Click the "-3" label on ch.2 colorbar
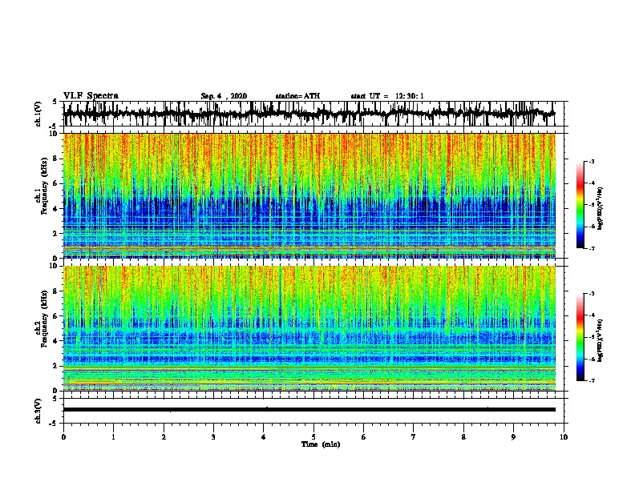 [592, 294]
